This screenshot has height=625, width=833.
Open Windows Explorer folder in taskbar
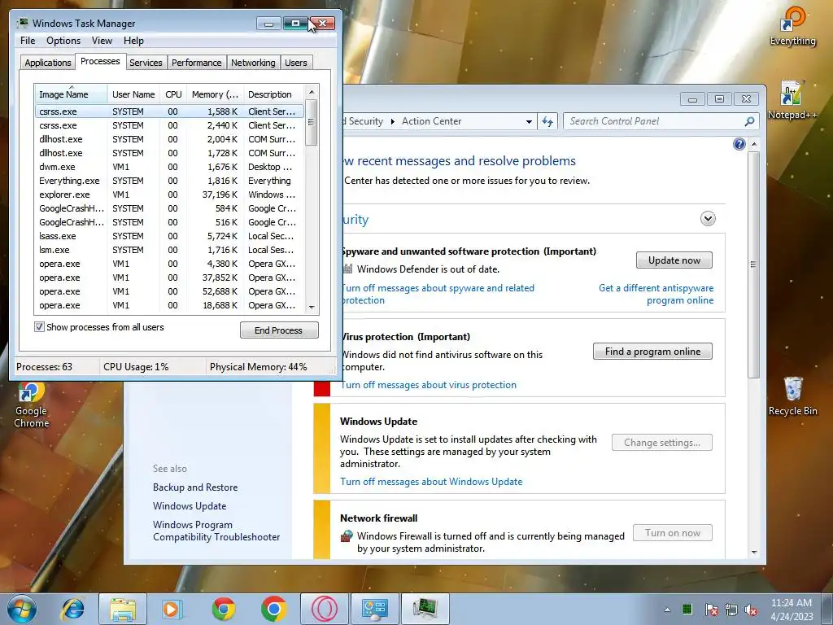(123, 609)
